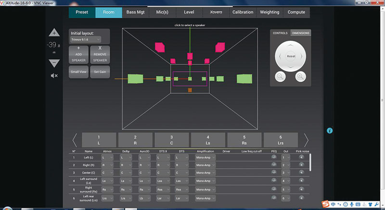Toggle pink noise on Left rear surround
The image size is (385, 210).
(302, 198)
